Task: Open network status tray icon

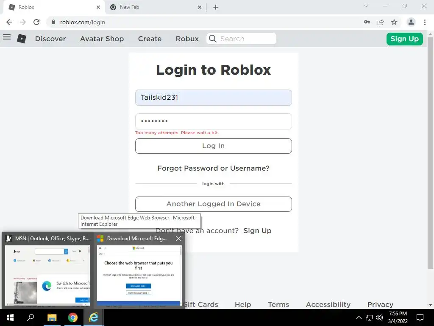Action: [369, 318]
